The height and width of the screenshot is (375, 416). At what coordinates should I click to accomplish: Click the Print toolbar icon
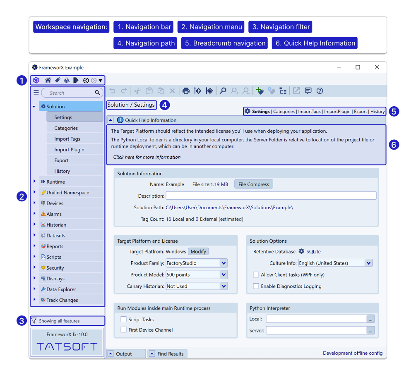click(186, 91)
